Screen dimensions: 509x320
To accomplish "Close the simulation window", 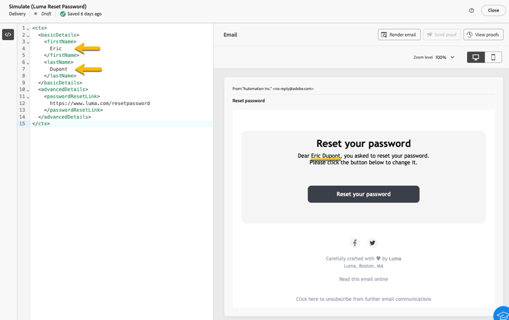I will click(493, 10).
